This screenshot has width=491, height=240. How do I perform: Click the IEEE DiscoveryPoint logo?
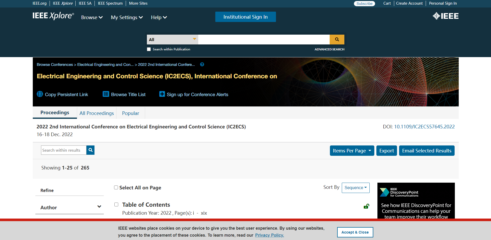(x=399, y=192)
